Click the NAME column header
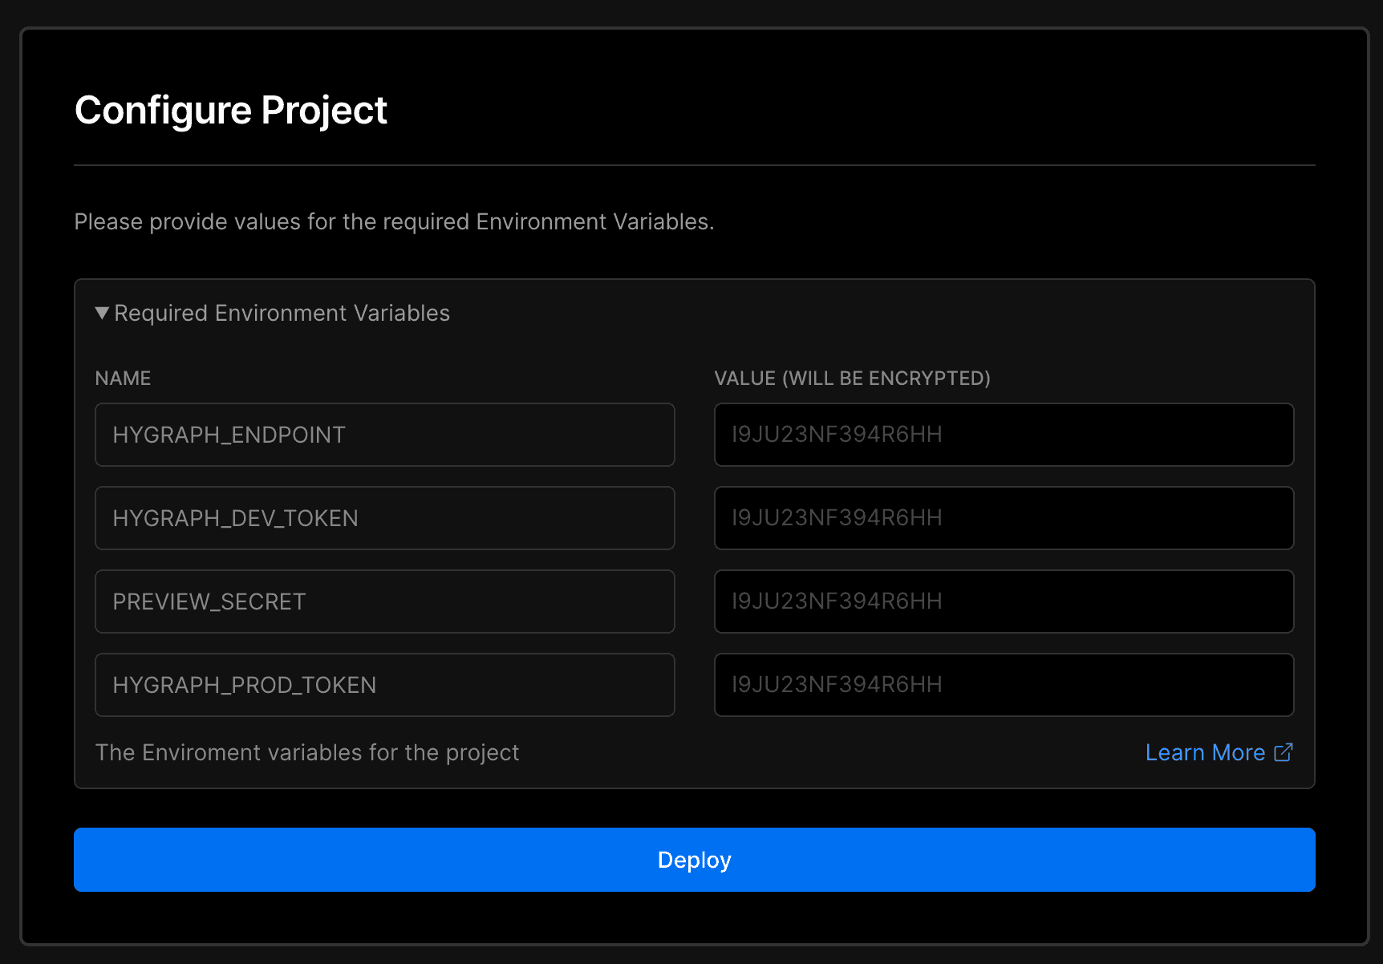Viewport: 1383px width, 964px height. pyautogui.click(x=123, y=378)
